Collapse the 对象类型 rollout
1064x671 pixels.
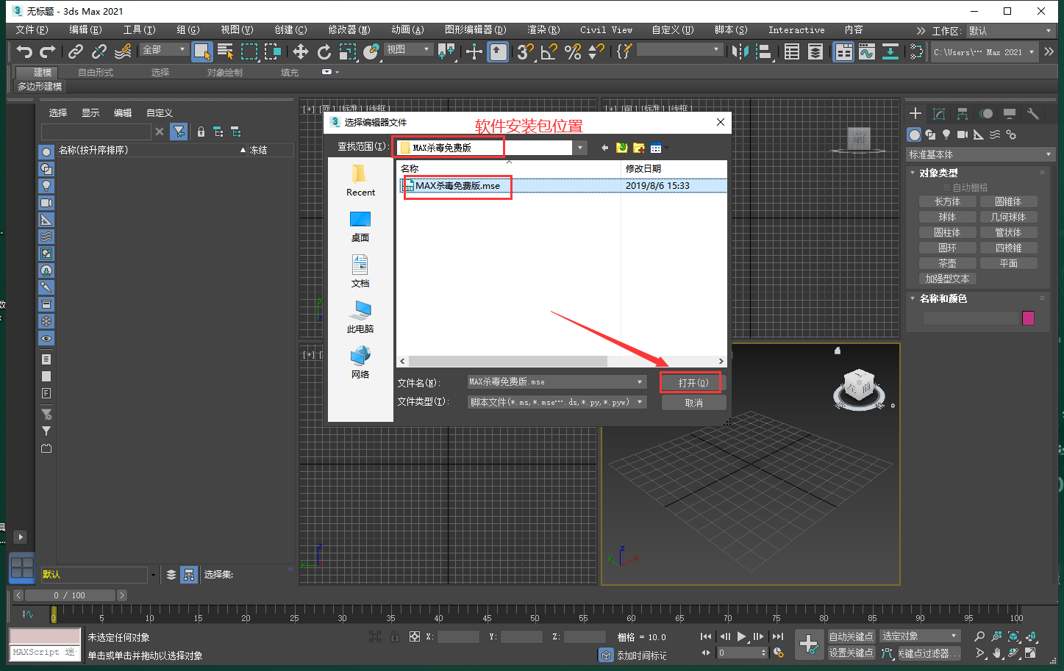[x=913, y=173]
